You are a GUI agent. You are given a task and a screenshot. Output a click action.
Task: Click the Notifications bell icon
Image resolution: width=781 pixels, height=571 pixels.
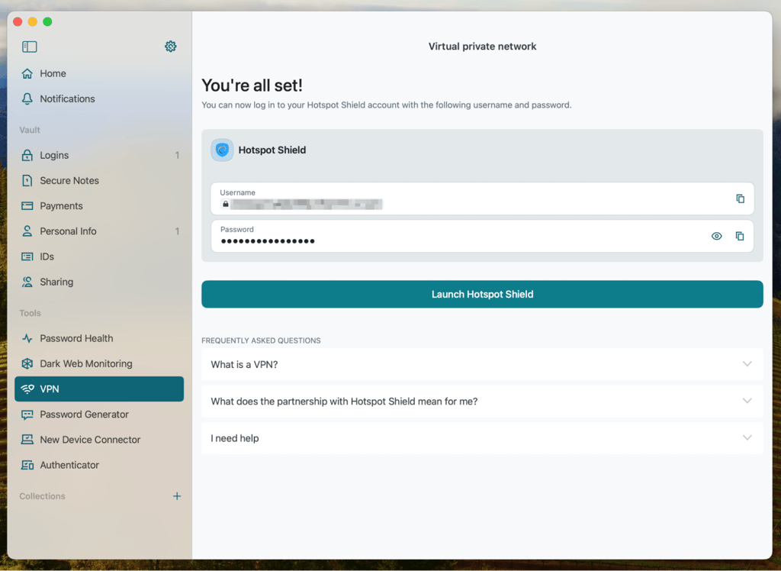(x=27, y=98)
